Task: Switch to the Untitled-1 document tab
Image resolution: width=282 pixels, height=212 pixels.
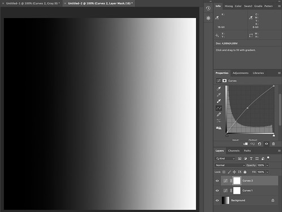Action: point(33,3)
